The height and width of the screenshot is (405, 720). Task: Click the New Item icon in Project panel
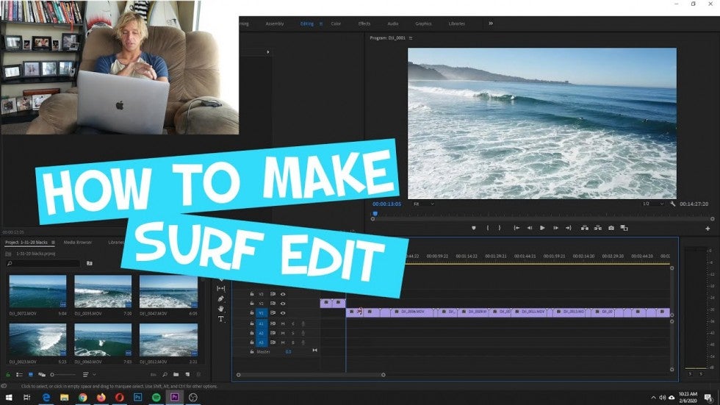tap(187, 375)
